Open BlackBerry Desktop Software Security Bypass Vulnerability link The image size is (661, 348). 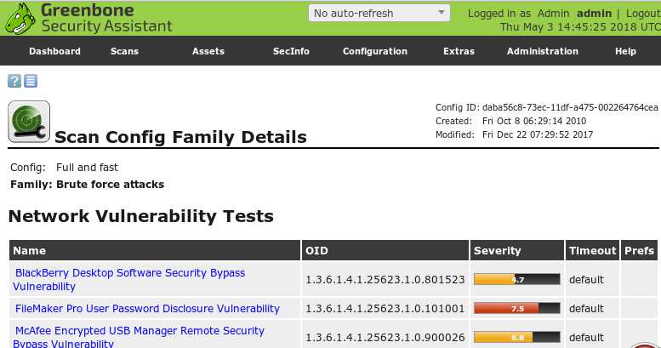128,279
